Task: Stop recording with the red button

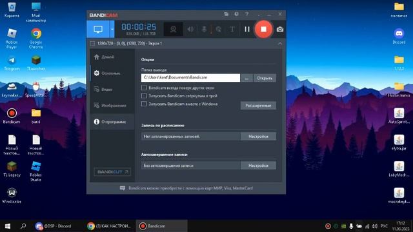Action: pos(263,29)
